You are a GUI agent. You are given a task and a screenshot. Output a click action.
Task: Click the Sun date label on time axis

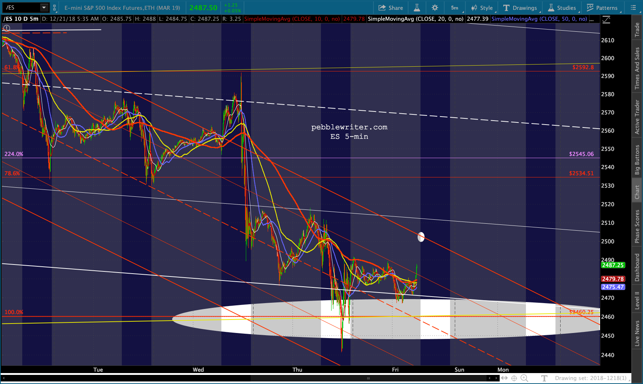460,369
